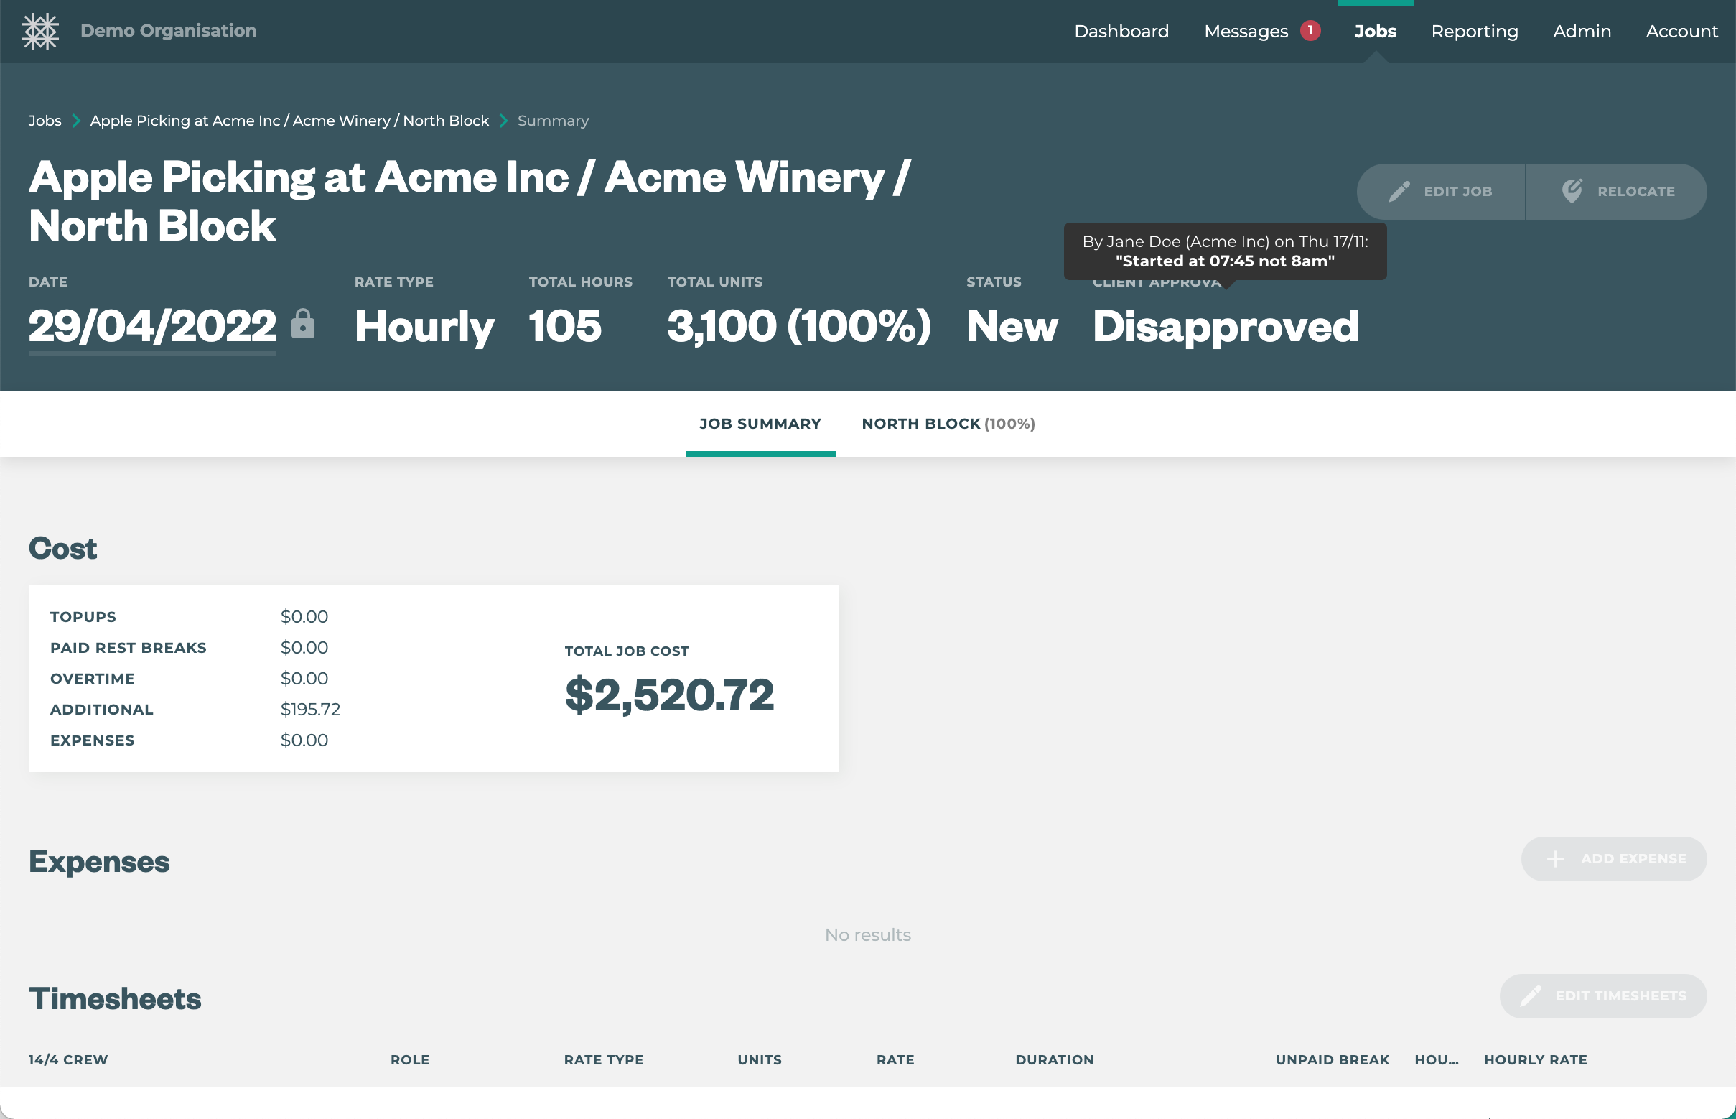Click the plus icon on Add Expense
The height and width of the screenshot is (1119, 1736).
point(1555,859)
